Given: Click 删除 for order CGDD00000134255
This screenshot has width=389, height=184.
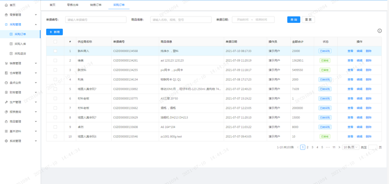Looking at the screenshot, I should tap(369, 70).
